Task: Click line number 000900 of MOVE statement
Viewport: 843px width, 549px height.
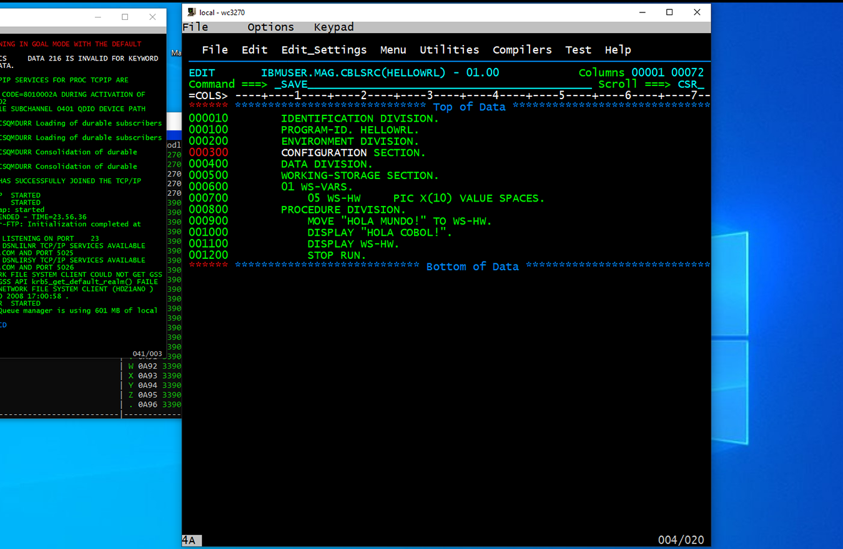Action: click(x=209, y=221)
